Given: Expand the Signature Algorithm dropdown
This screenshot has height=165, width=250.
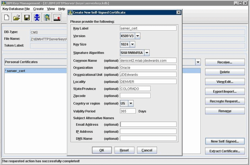Looking at the screenshot, I should pyautogui.click(x=147, y=53).
